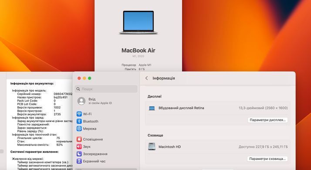
Task: Click M1, 2020 subtitle text
Action: point(138,56)
